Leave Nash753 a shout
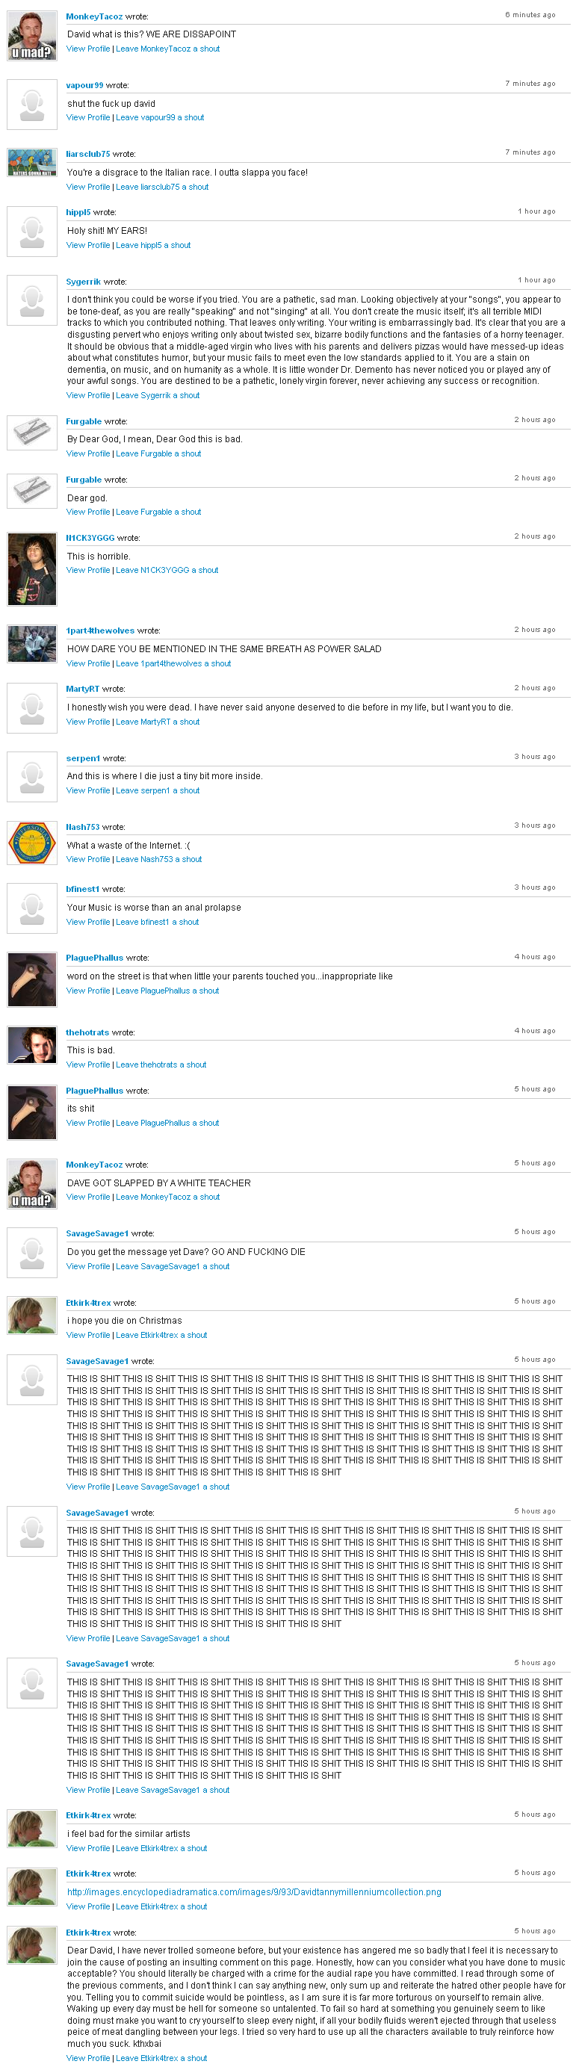This screenshot has height=2070, width=579. click(x=158, y=860)
